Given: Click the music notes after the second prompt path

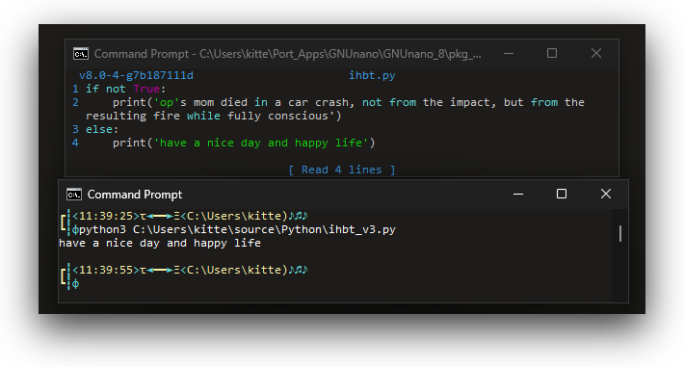Looking at the screenshot, I should tap(298, 270).
